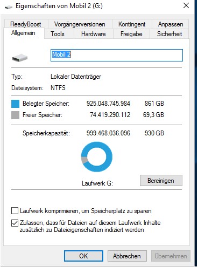Switch to the Hardware tab
This screenshot has height=267, width=198.
point(94,34)
